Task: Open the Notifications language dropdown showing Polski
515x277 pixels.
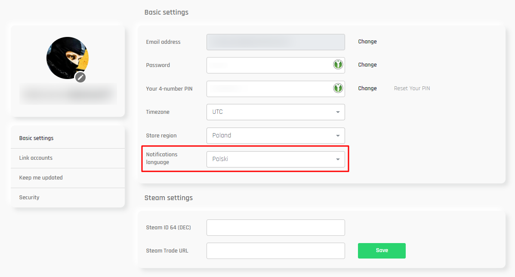Action: pyautogui.click(x=275, y=159)
